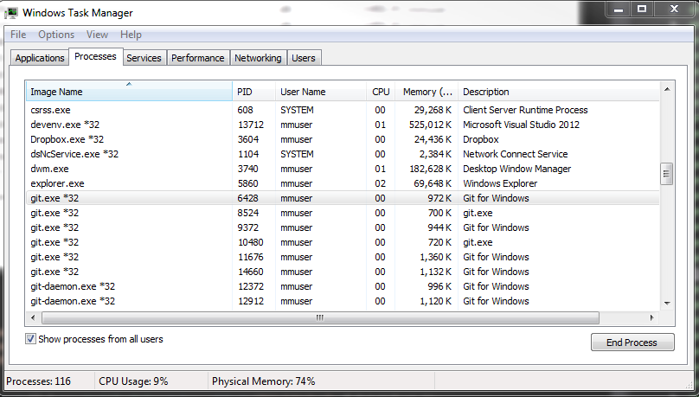This screenshot has width=699, height=397.
Task: Open the File menu
Action: [18, 35]
